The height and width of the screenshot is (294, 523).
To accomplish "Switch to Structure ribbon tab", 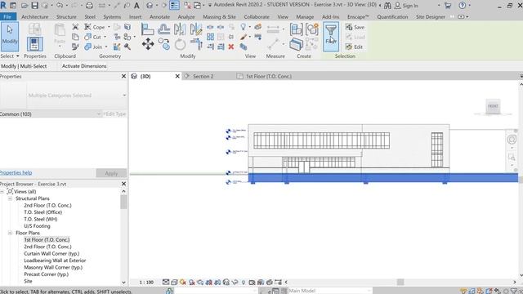I will 66,16.
